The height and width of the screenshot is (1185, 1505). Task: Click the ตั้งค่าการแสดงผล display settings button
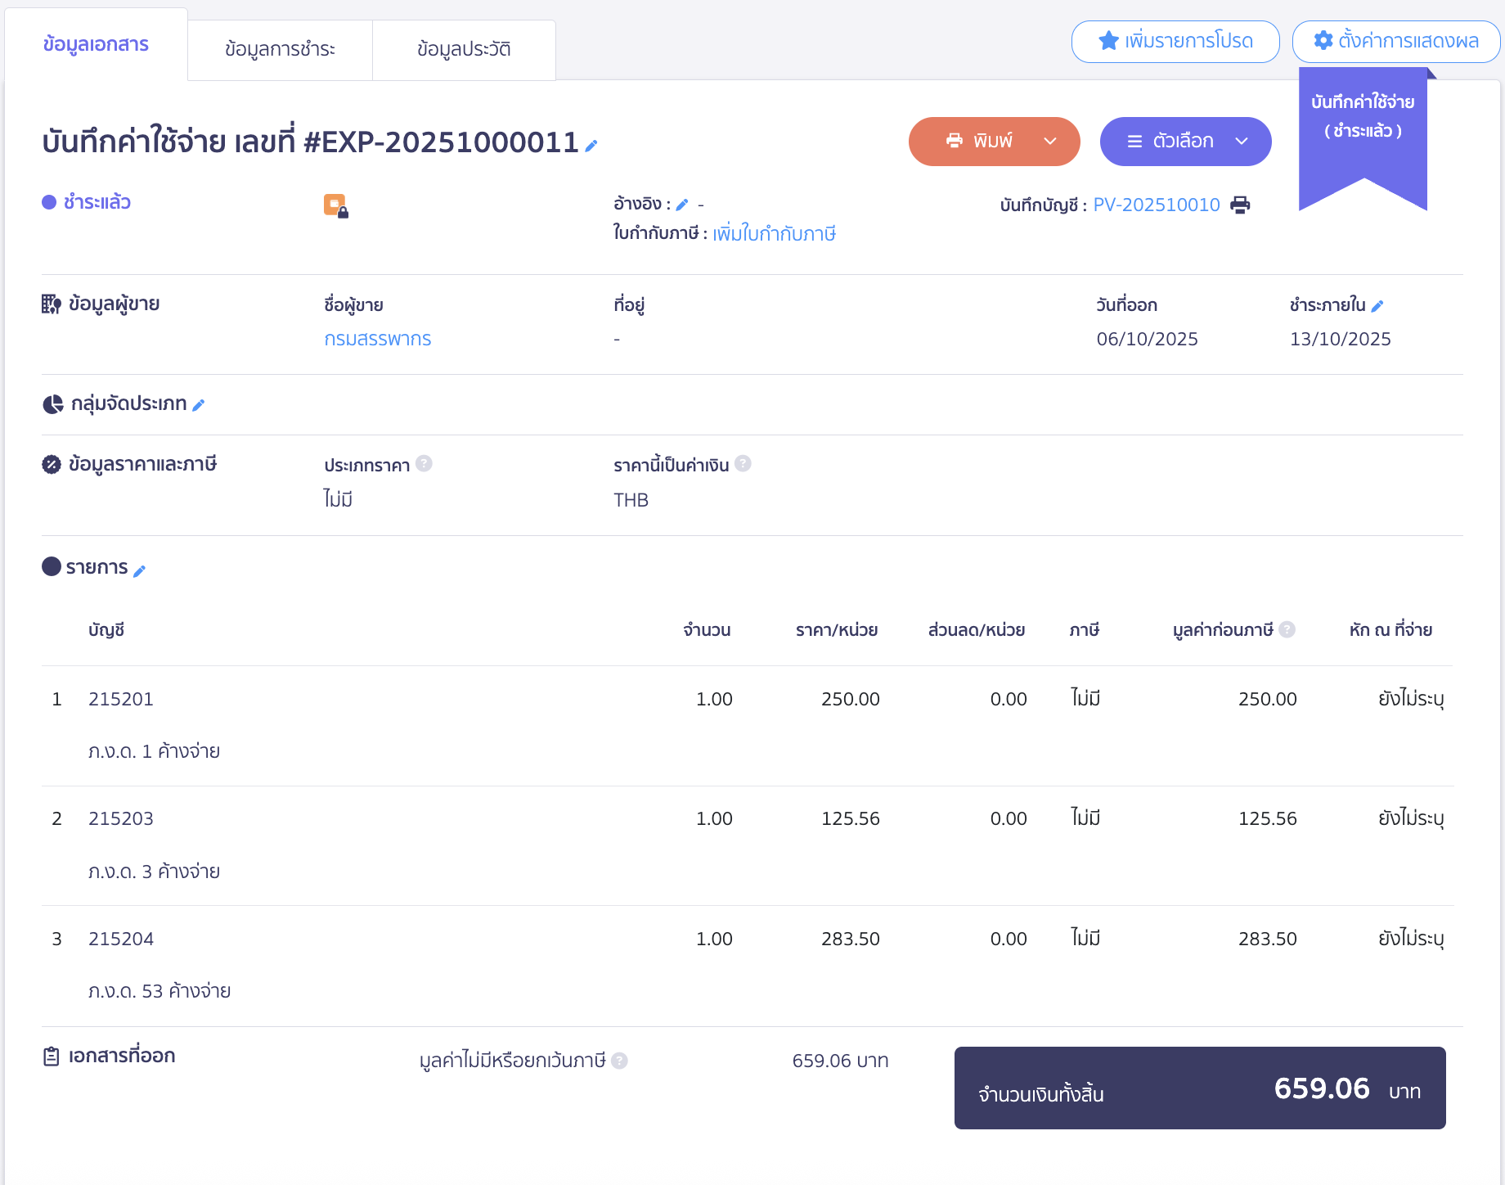point(1395,41)
